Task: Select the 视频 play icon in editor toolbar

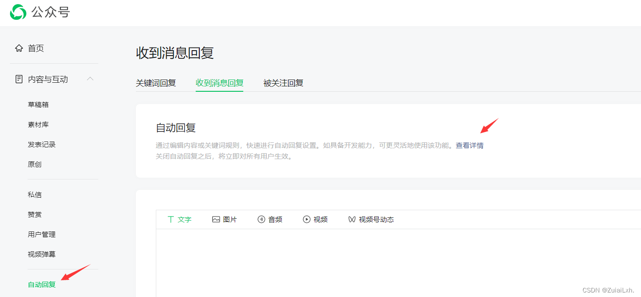Action: click(307, 219)
